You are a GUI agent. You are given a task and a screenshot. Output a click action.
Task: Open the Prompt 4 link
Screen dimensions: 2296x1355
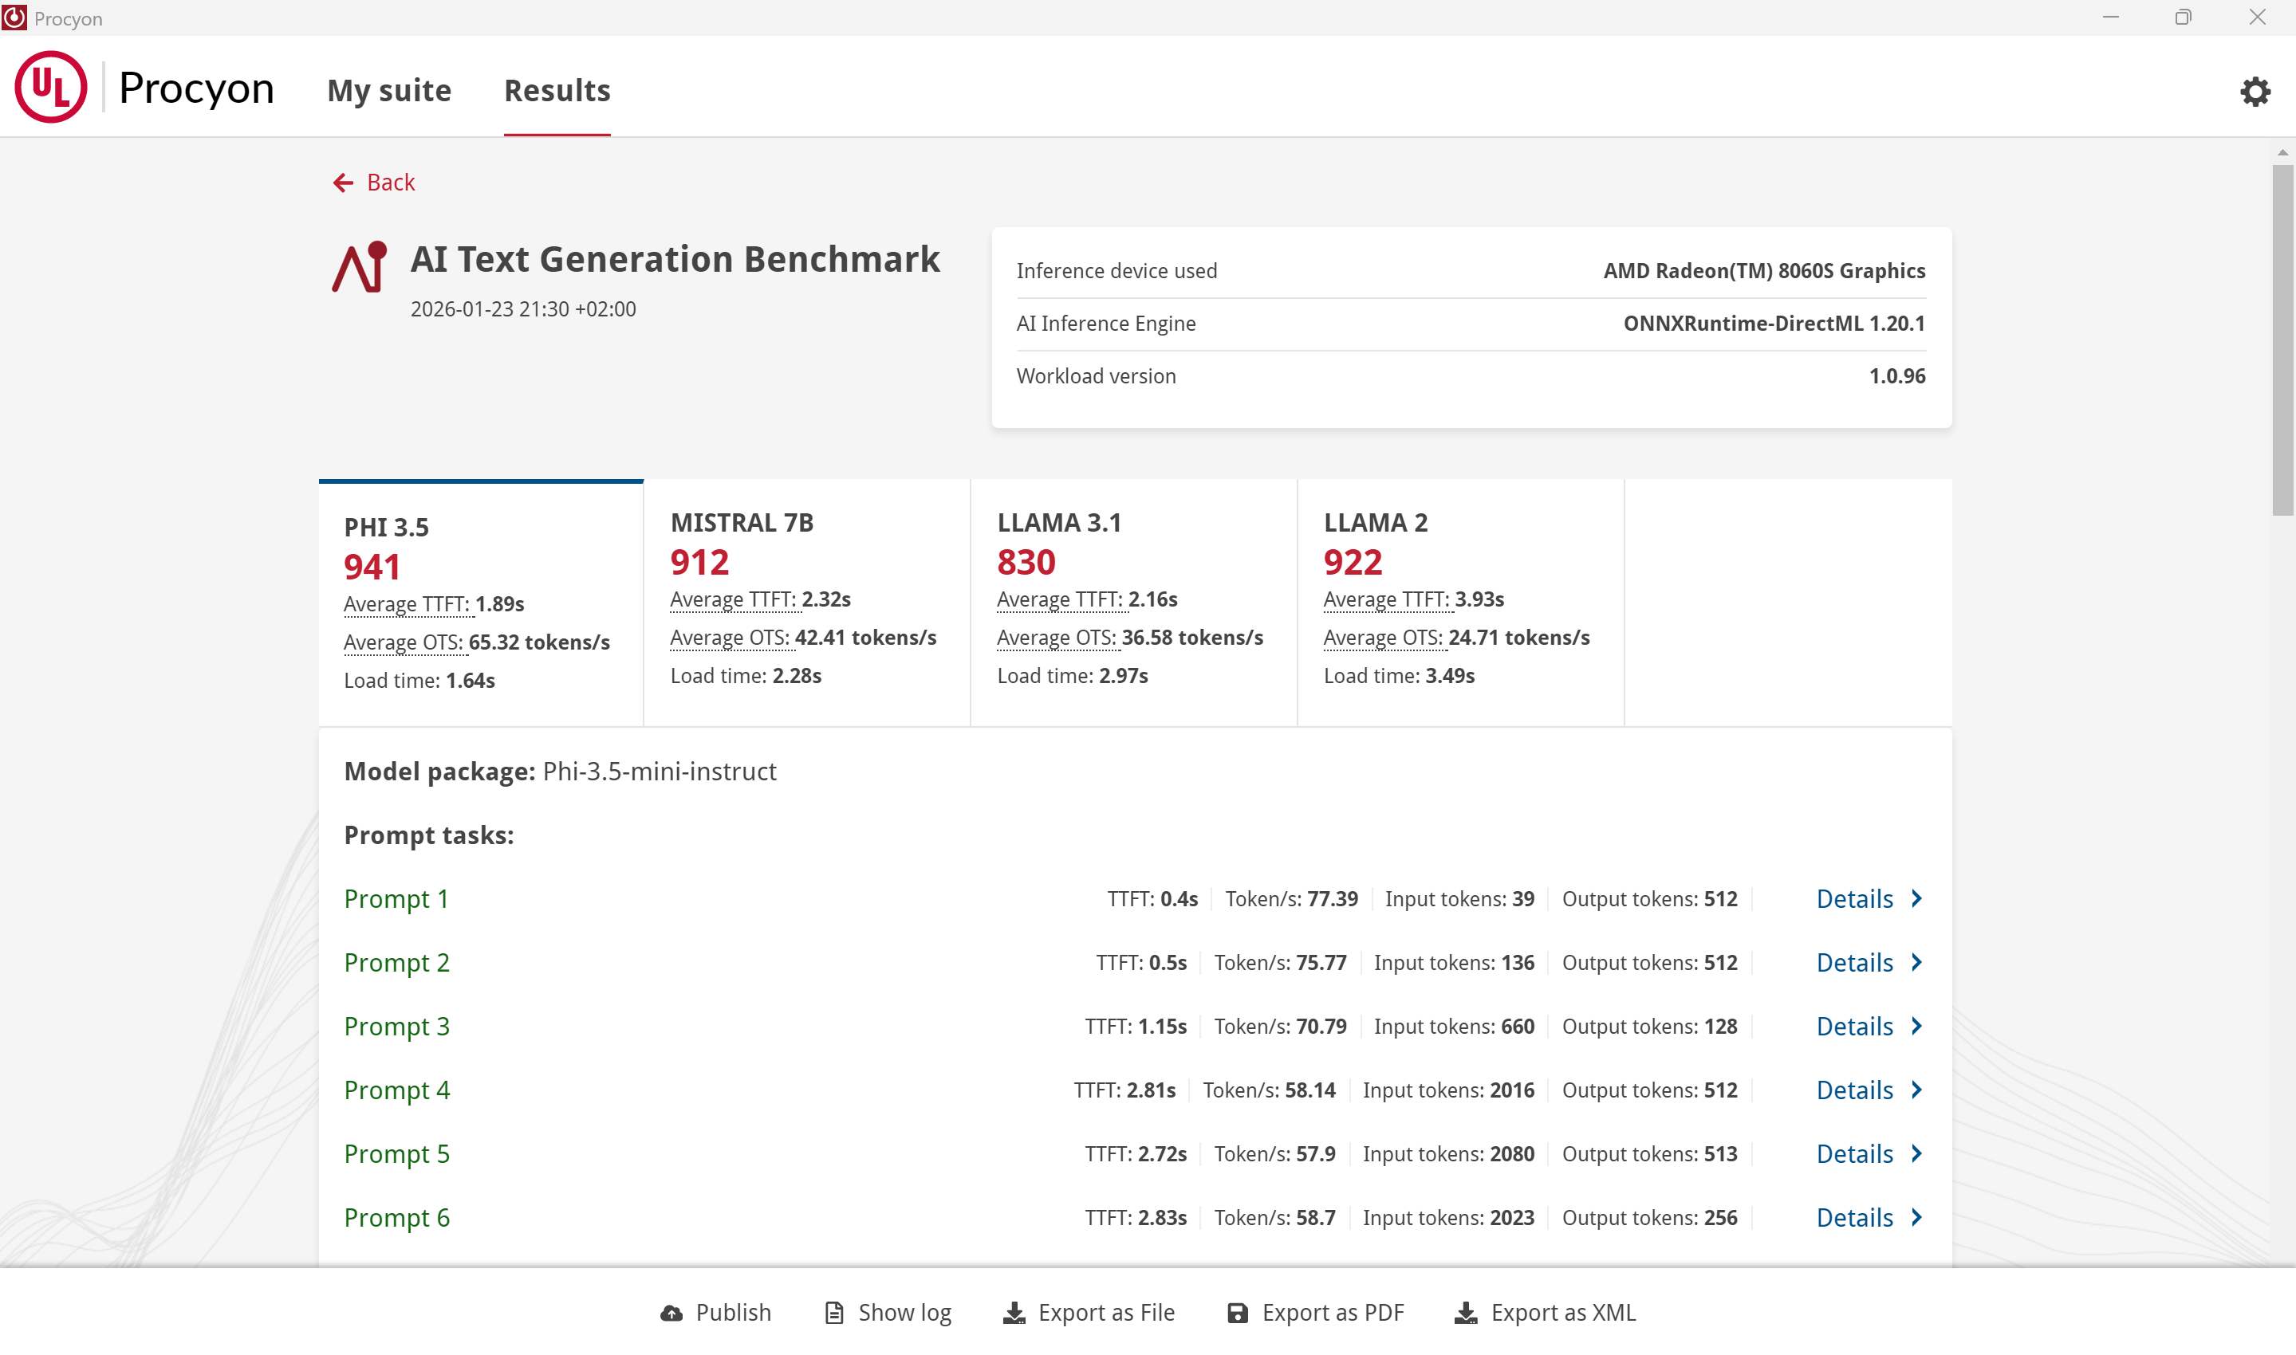click(396, 1090)
